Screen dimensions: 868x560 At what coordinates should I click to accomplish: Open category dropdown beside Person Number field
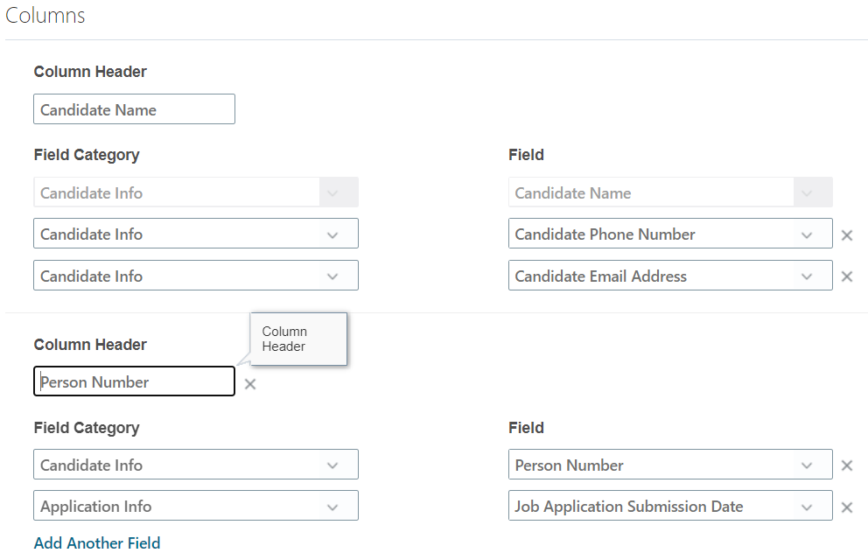click(332, 465)
